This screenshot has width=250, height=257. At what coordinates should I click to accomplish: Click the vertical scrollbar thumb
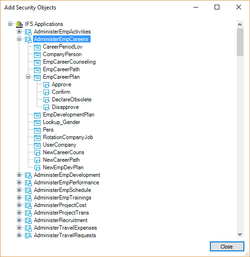[x=240, y=42]
